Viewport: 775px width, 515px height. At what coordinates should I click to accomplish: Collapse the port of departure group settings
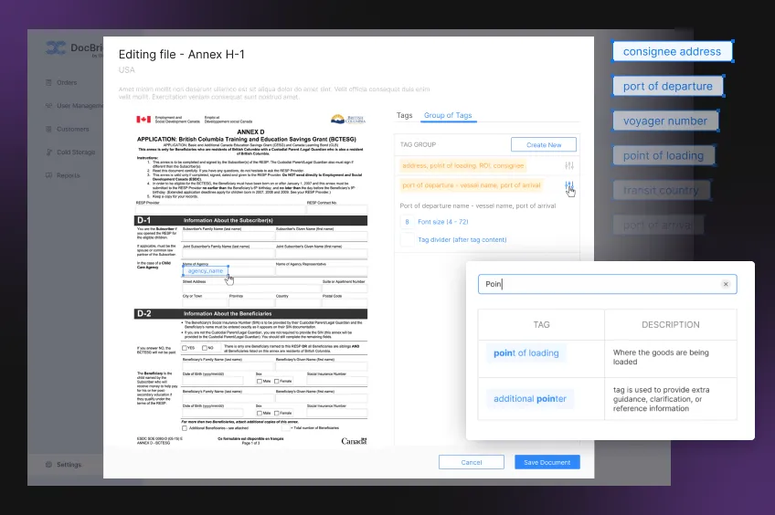[569, 186]
